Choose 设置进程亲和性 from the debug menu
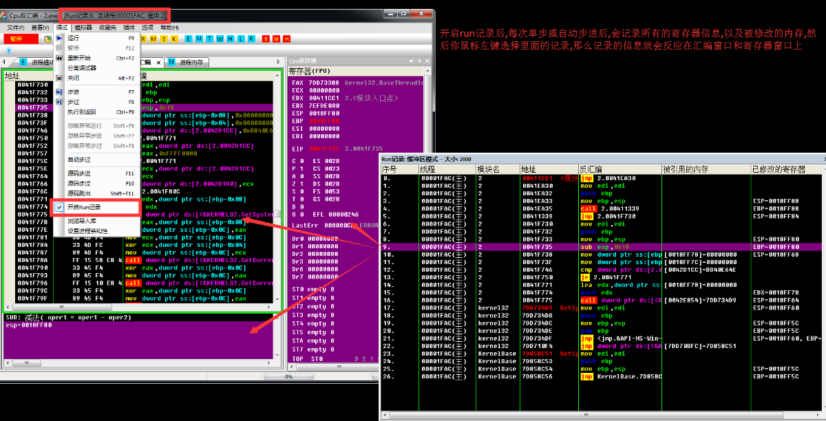The image size is (826, 421). pyautogui.click(x=97, y=231)
